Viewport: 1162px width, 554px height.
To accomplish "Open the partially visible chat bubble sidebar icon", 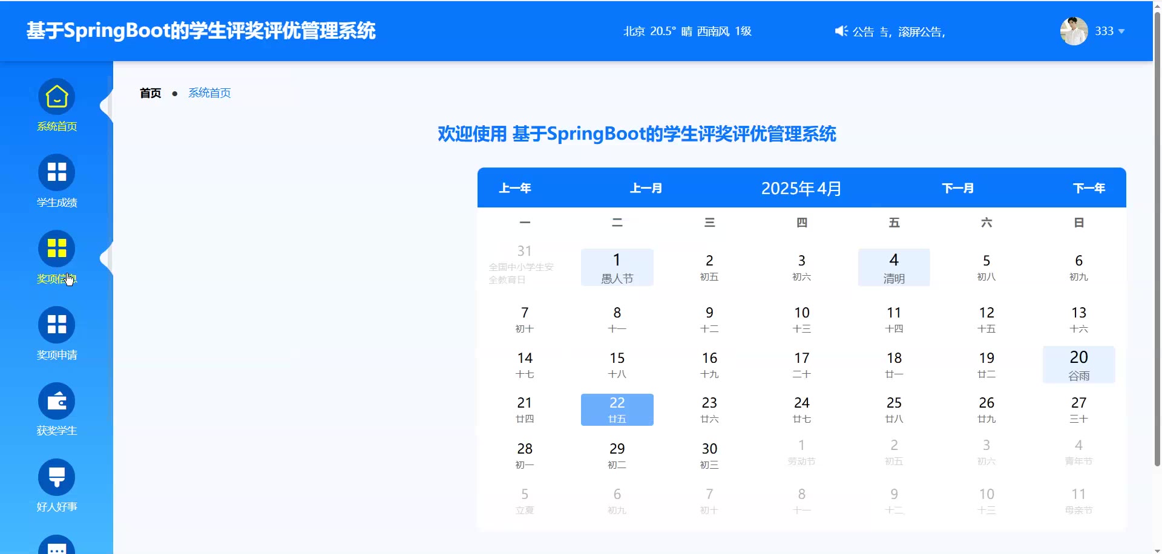I will click(57, 545).
